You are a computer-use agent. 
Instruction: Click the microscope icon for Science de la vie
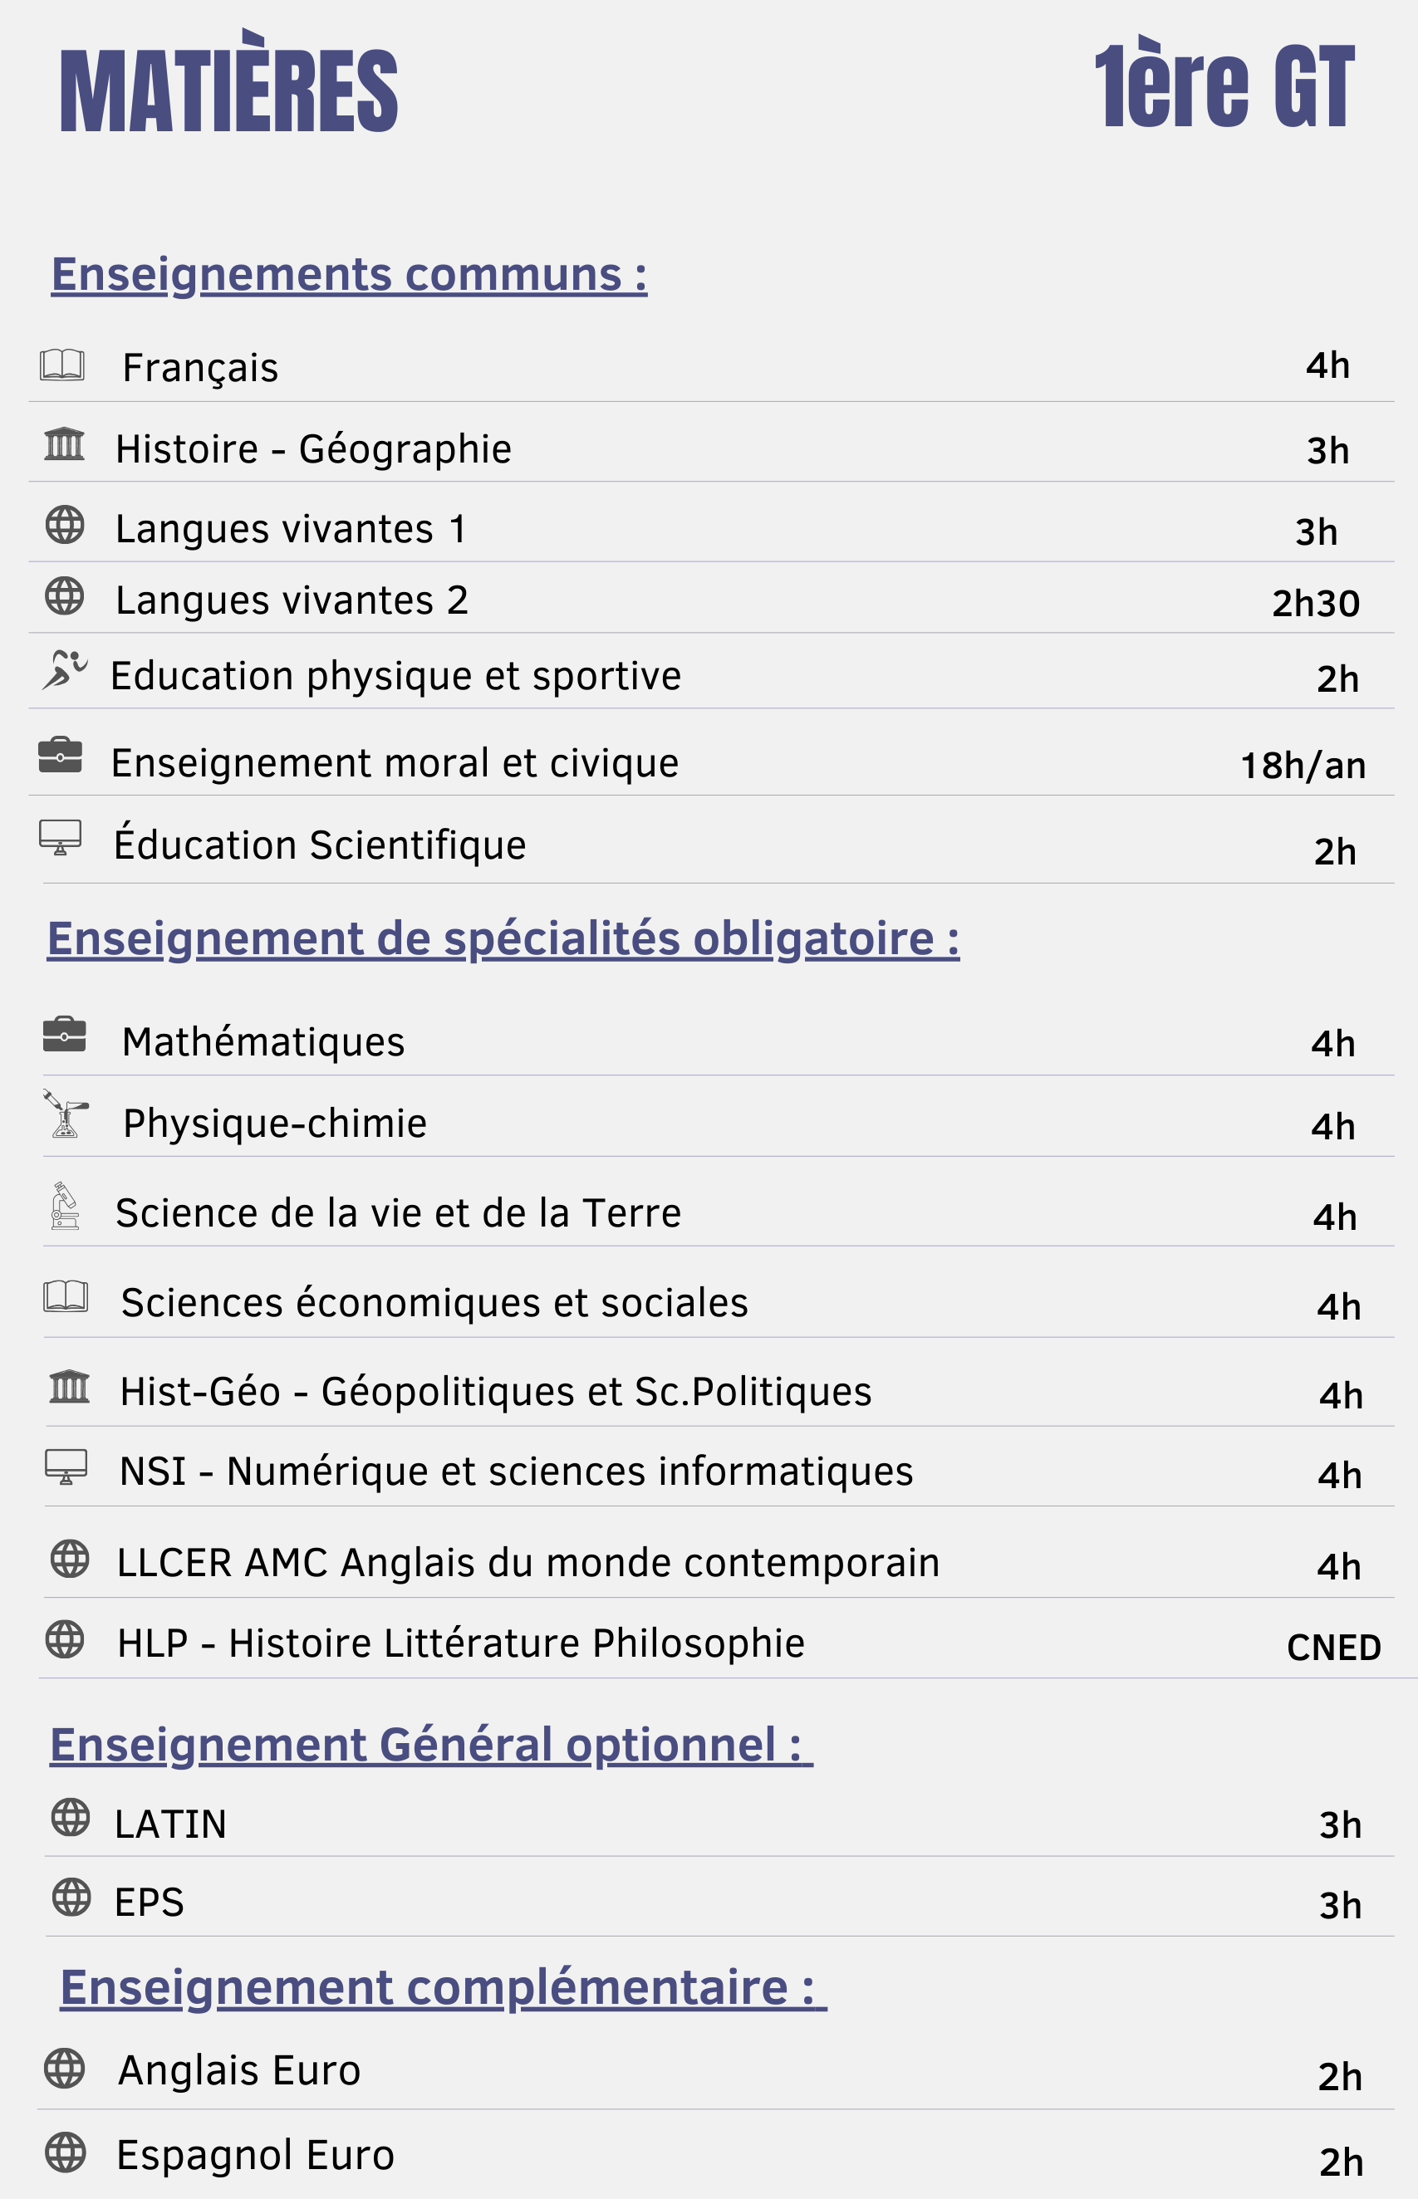(x=65, y=1206)
